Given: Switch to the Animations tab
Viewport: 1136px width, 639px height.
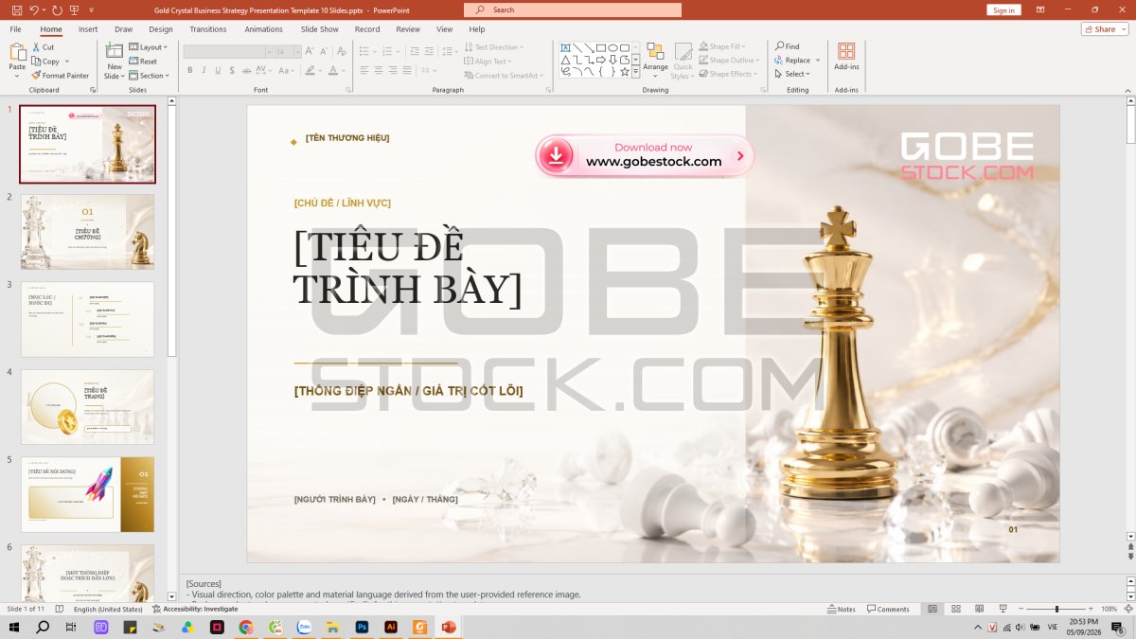Looking at the screenshot, I should (x=263, y=29).
